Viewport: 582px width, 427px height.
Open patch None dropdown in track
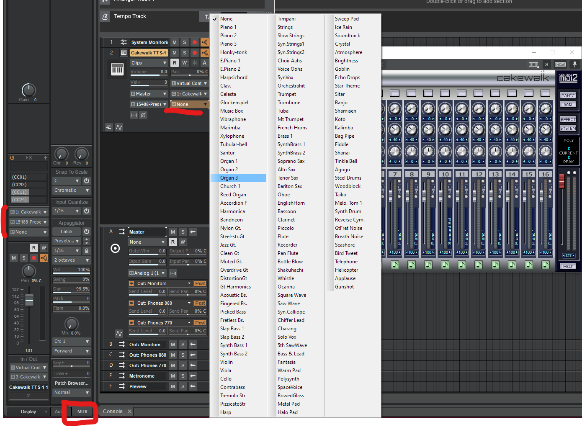(x=189, y=104)
